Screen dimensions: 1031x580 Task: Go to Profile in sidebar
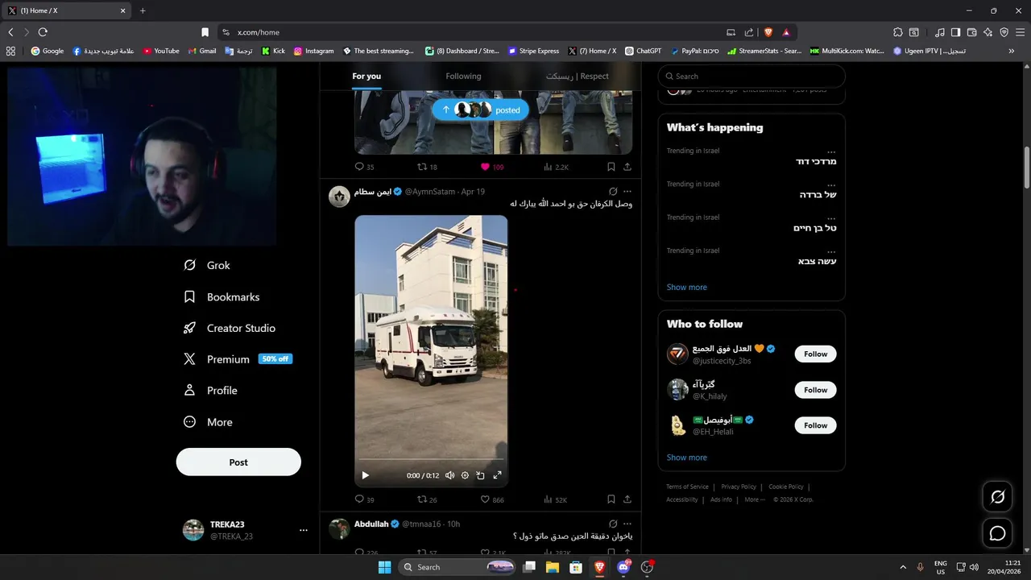(210, 391)
